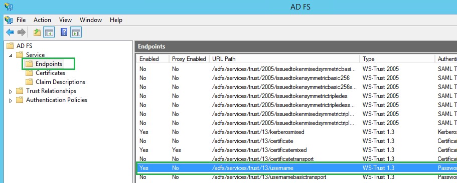
Task: Select the Endpoints tree item
Action: point(49,64)
